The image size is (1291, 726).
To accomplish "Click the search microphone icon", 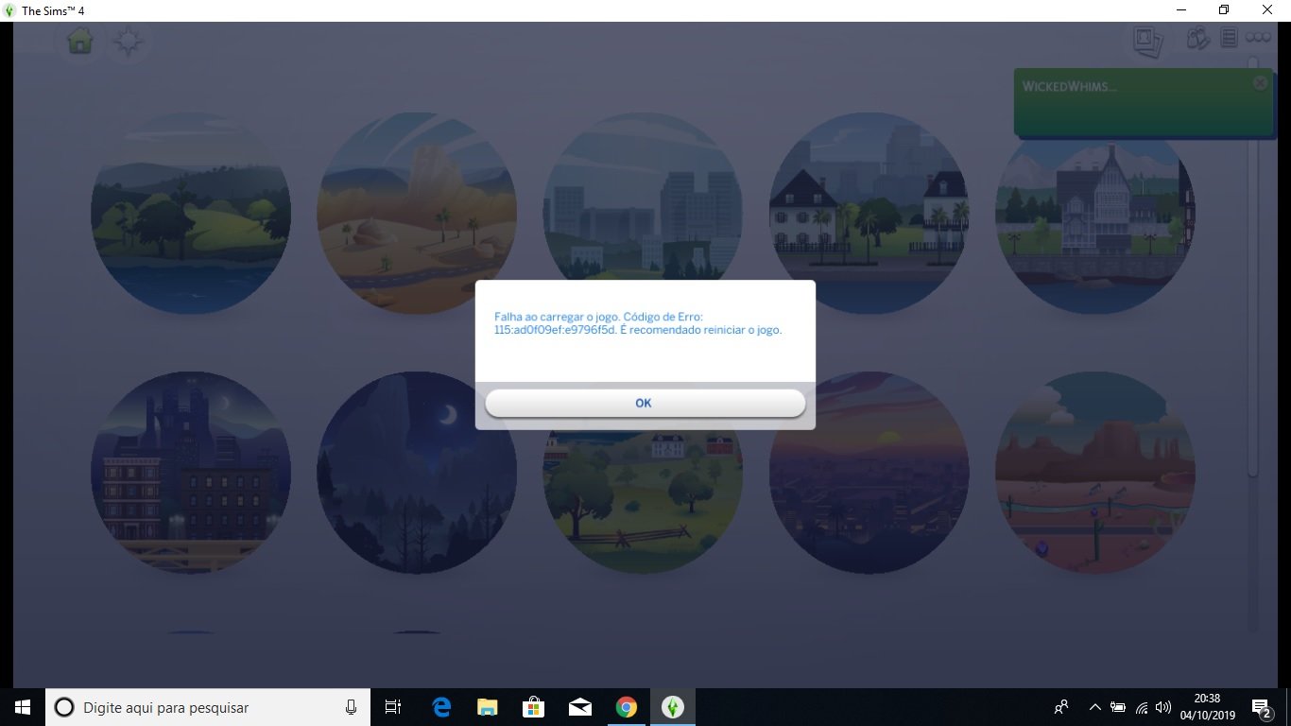I will 351,707.
